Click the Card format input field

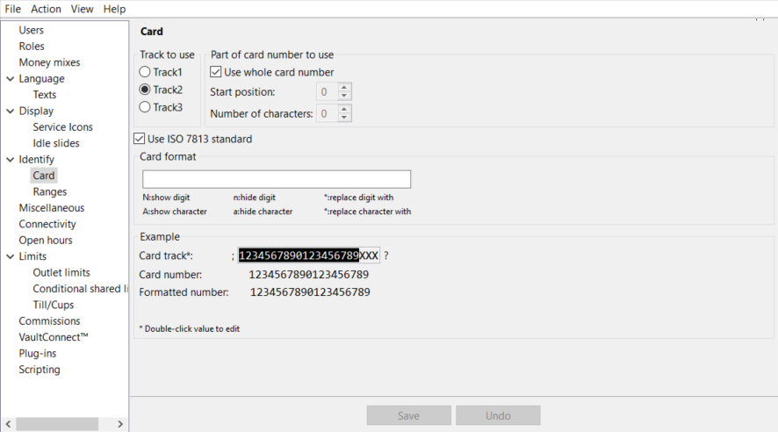coord(276,179)
